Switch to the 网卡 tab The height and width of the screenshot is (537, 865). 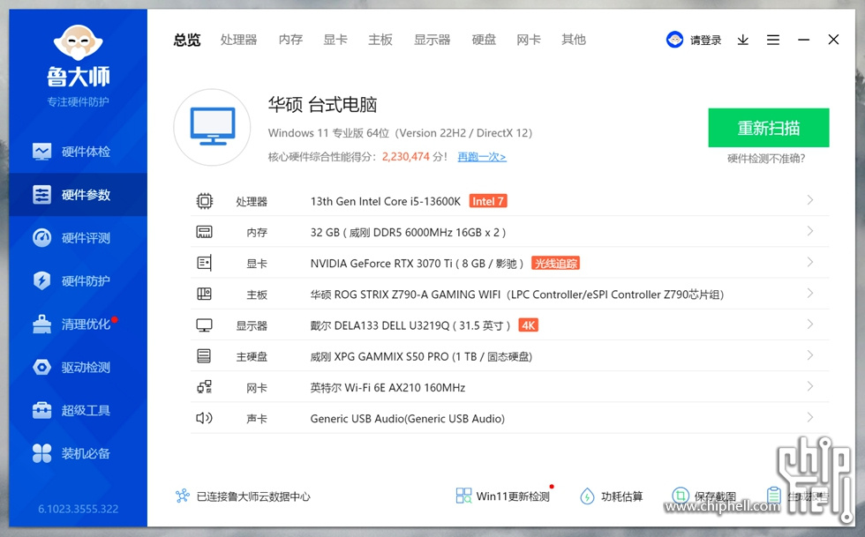(529, 40)
